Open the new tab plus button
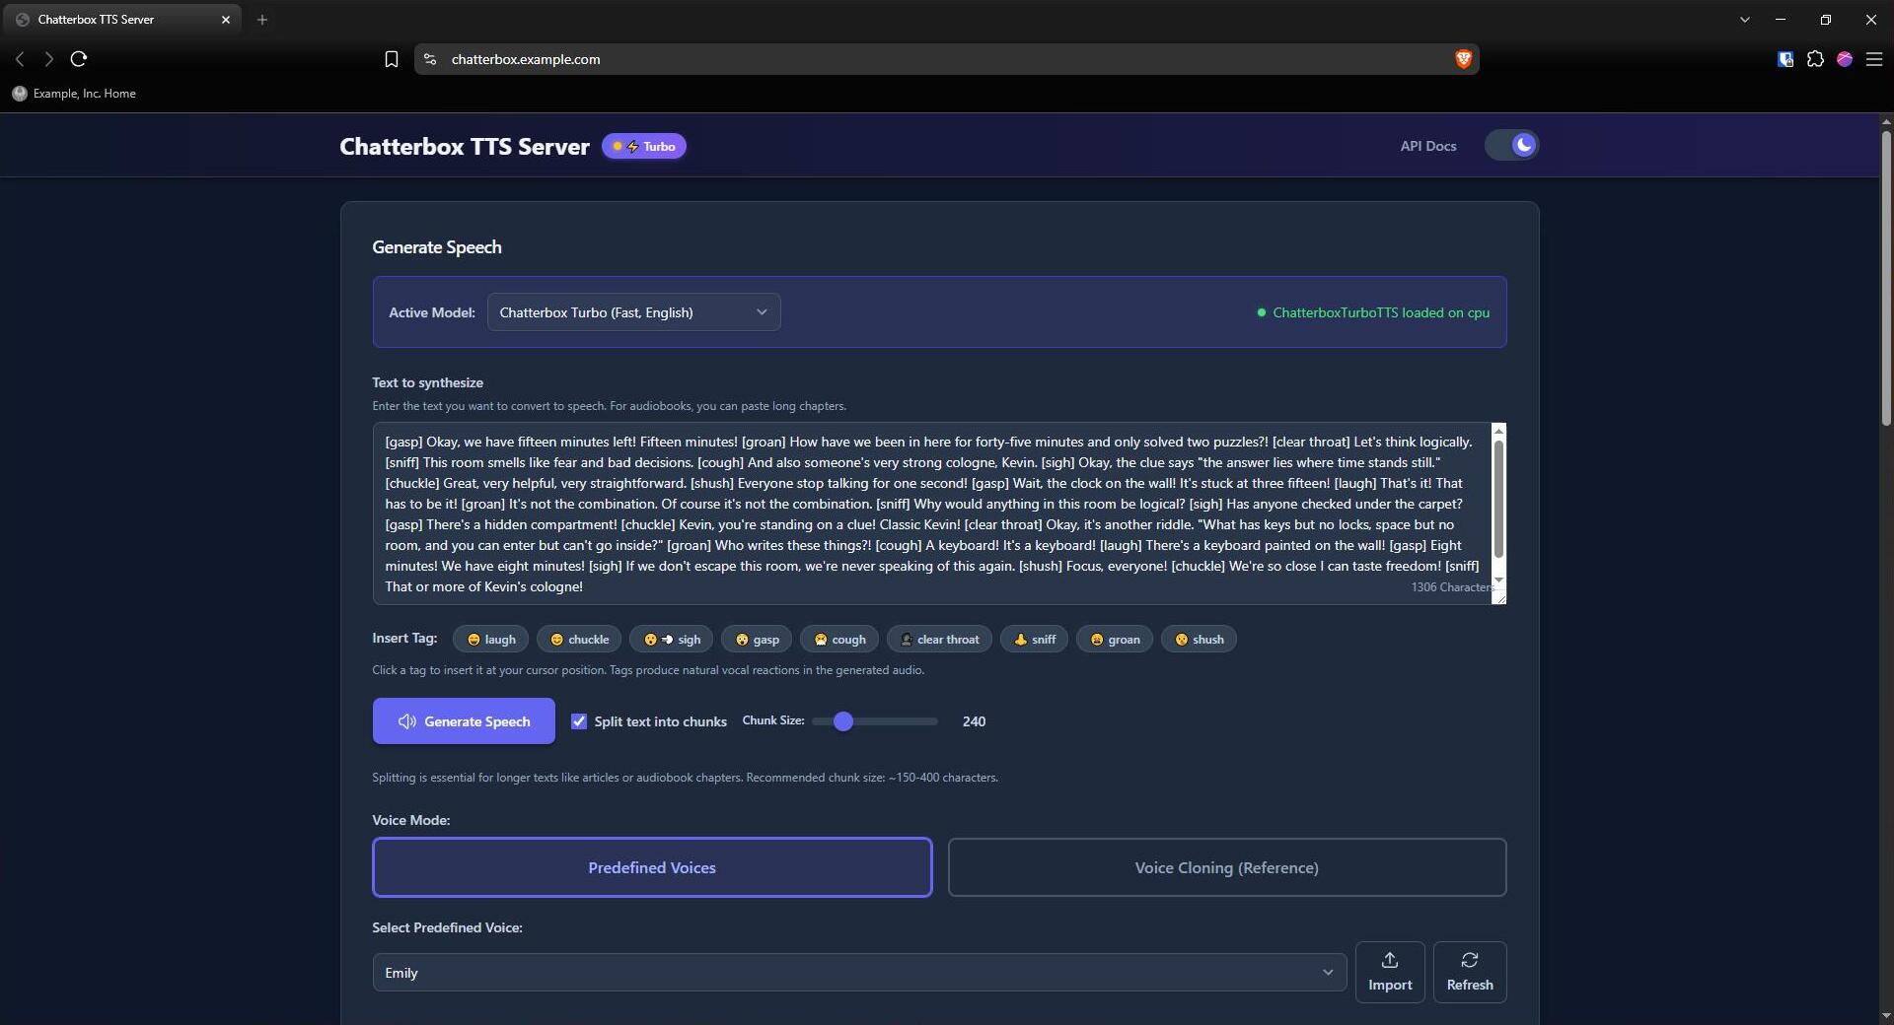This screenshot has height=1025, width=1894. [x=262, y=20]
